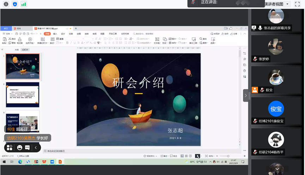Open the font name dropdown box
Image resolution: width=305 pixels, height=175 pixels.
coord(75,39)
